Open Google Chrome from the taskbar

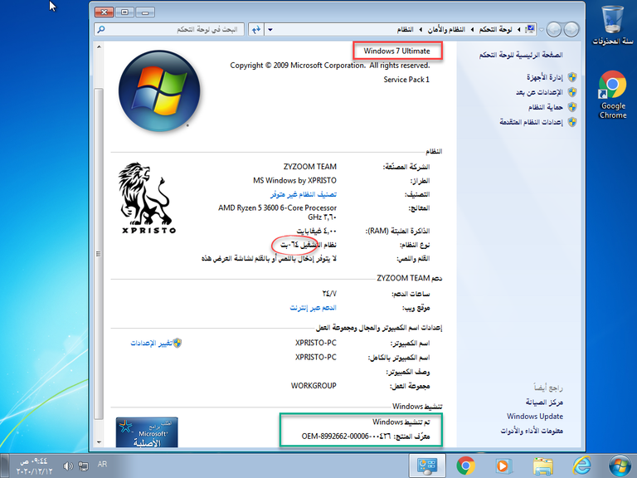(465, 466)
